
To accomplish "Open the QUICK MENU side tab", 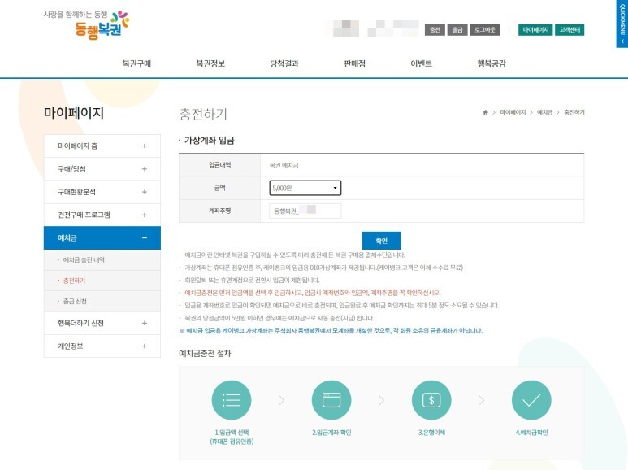I will [622, 24].
